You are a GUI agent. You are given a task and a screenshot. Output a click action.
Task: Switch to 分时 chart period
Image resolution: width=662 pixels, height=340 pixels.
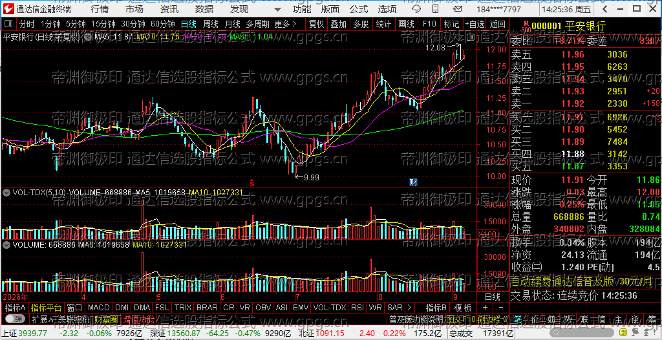point(27,25)
